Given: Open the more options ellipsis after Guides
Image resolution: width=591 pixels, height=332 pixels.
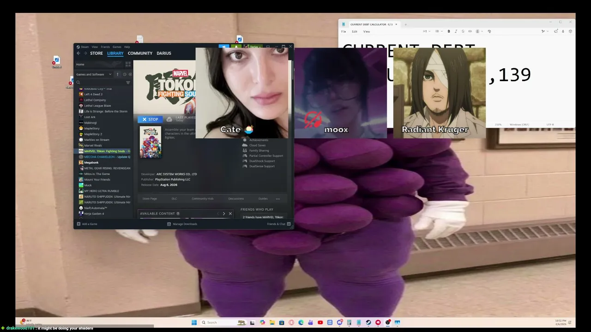Looking at the screenshot, I should (278, 199).
